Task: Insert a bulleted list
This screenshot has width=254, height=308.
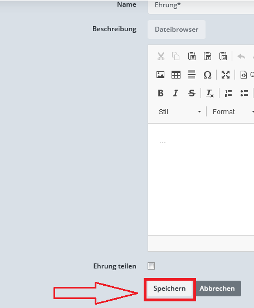Action: point(244,94)
